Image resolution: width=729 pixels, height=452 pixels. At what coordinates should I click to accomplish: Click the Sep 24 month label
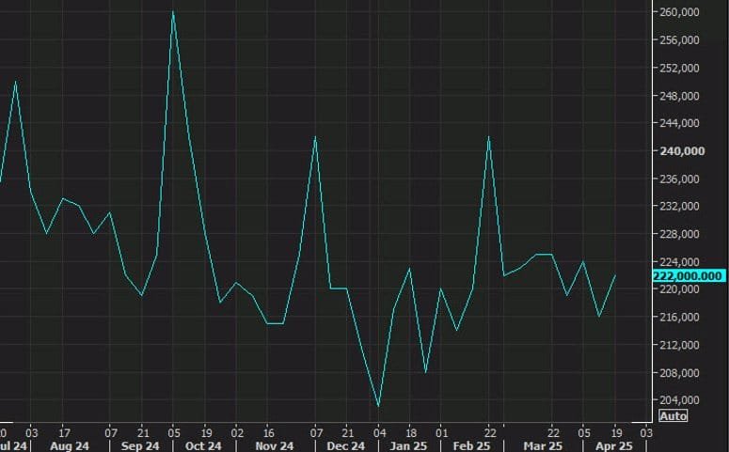pyautogui.click(x=137, y=445)
